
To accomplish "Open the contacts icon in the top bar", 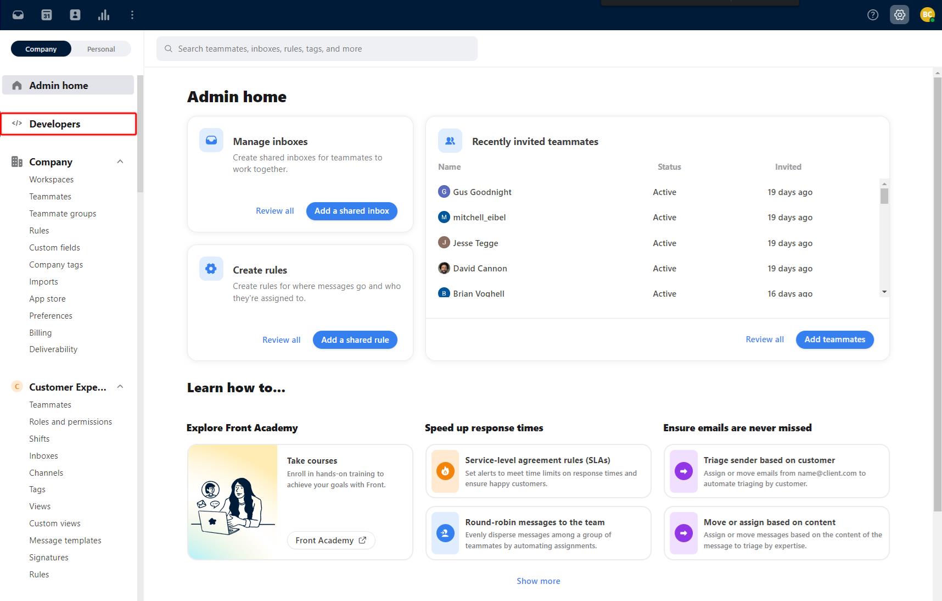I will [x=75, y=15].
